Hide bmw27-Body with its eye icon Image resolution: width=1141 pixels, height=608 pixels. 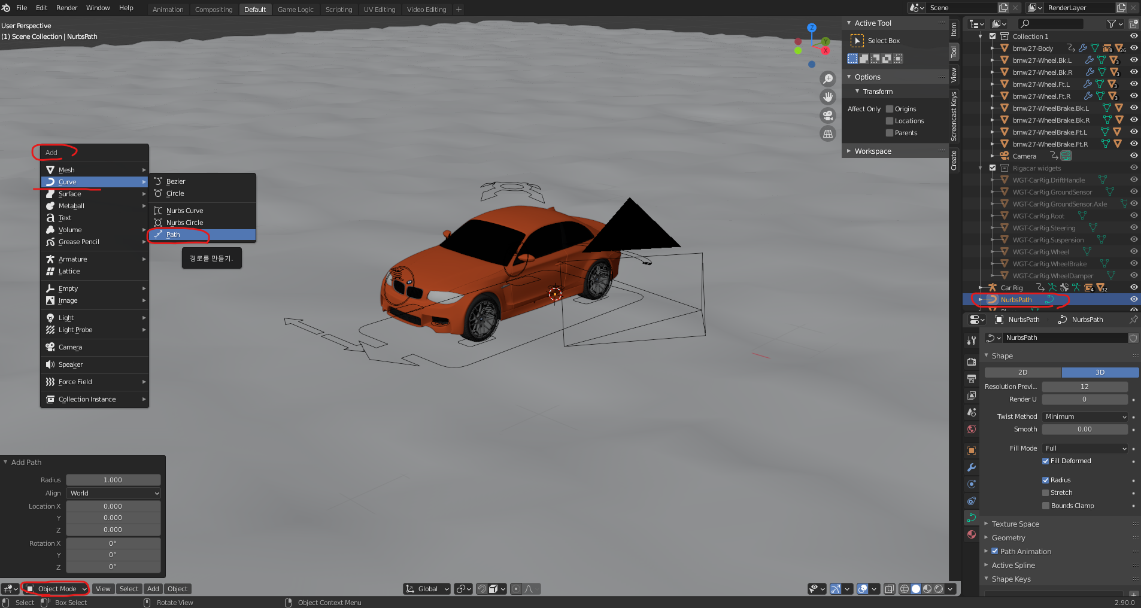click(1134, 48)
